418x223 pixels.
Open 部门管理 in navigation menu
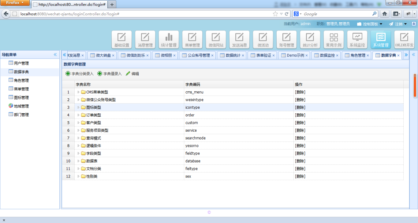pos(21,115)
